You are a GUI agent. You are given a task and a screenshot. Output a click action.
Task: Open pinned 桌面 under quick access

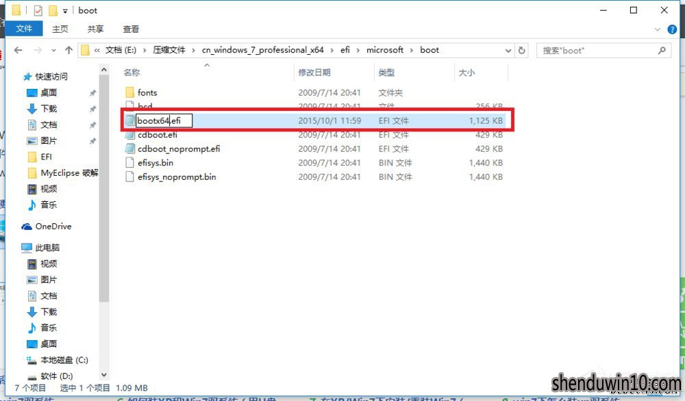49,92
